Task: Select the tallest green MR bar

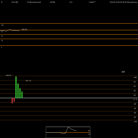Action: 16,87
